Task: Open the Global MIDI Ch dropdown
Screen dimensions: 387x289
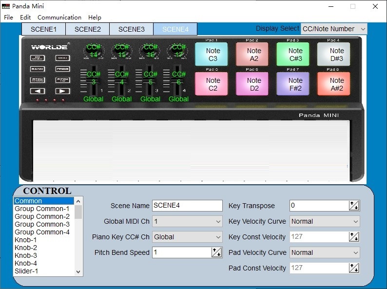Action: click(x=187, y=221)
